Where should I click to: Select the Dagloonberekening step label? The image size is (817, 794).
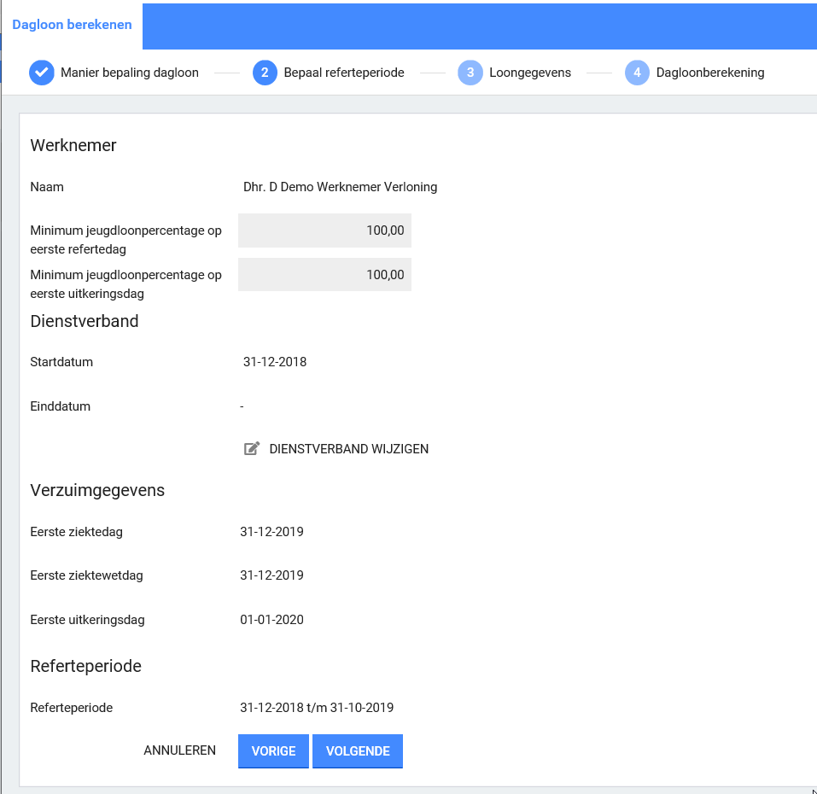click(710, 73)
